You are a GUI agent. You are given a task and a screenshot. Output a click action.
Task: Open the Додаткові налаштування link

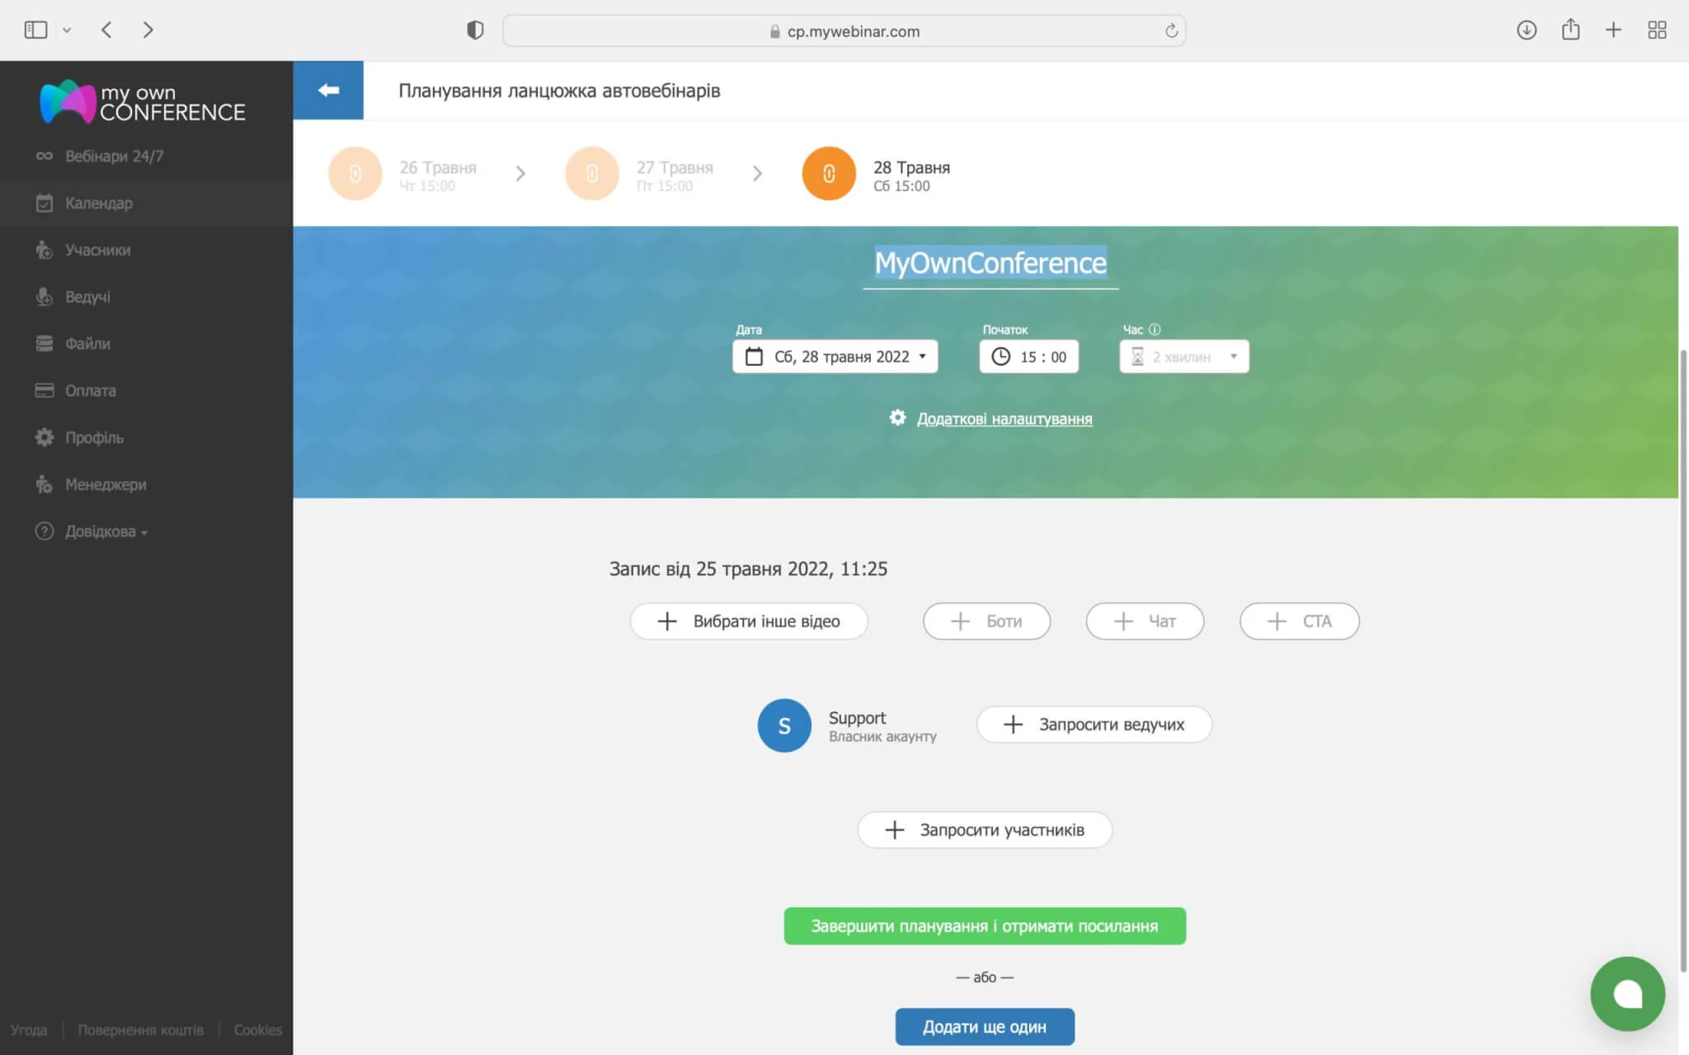click(1004, 419)
